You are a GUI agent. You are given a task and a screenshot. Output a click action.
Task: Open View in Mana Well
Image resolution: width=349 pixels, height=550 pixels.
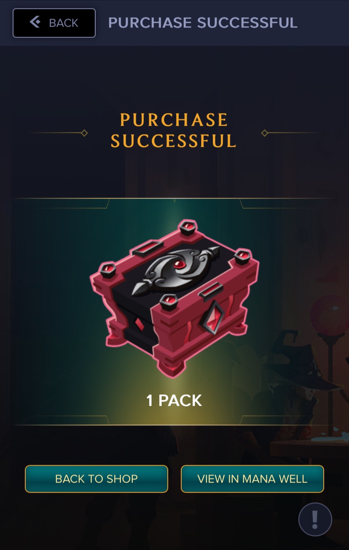click(252, 479)
